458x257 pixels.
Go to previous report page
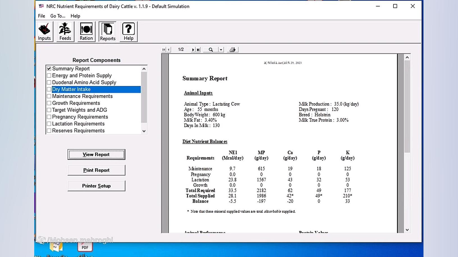click(x=169, y=50)
